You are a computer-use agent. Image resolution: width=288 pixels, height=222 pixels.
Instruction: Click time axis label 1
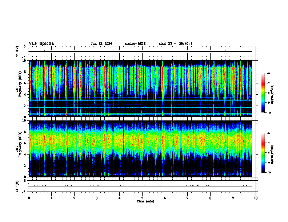click(x=51, y=198)
